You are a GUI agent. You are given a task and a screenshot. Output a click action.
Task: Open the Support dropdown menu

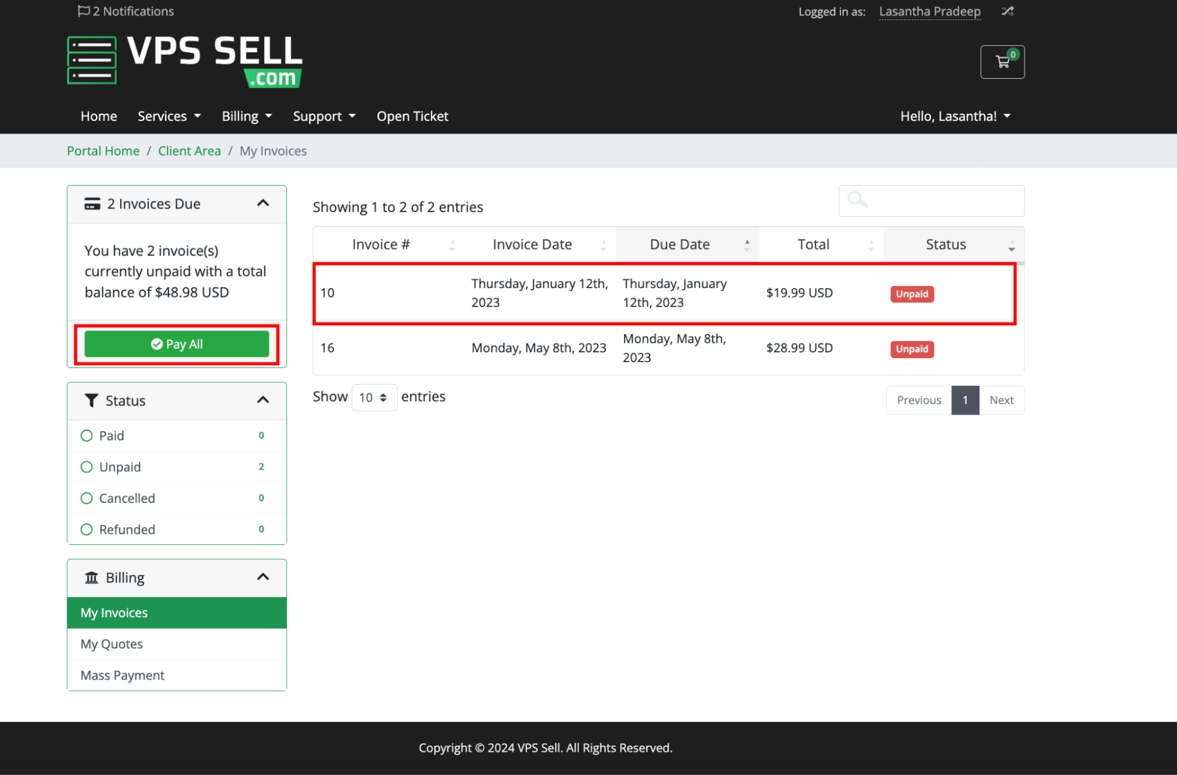coord(324,116)
